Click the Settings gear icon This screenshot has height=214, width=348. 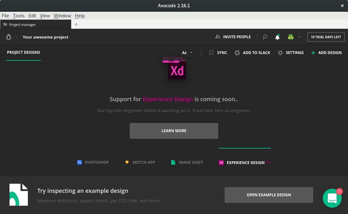(280, 52)
